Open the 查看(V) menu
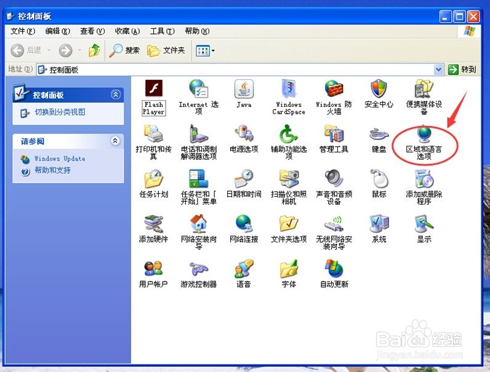The height and width of the screenshot is (372, 490). [x=92, y=31]
